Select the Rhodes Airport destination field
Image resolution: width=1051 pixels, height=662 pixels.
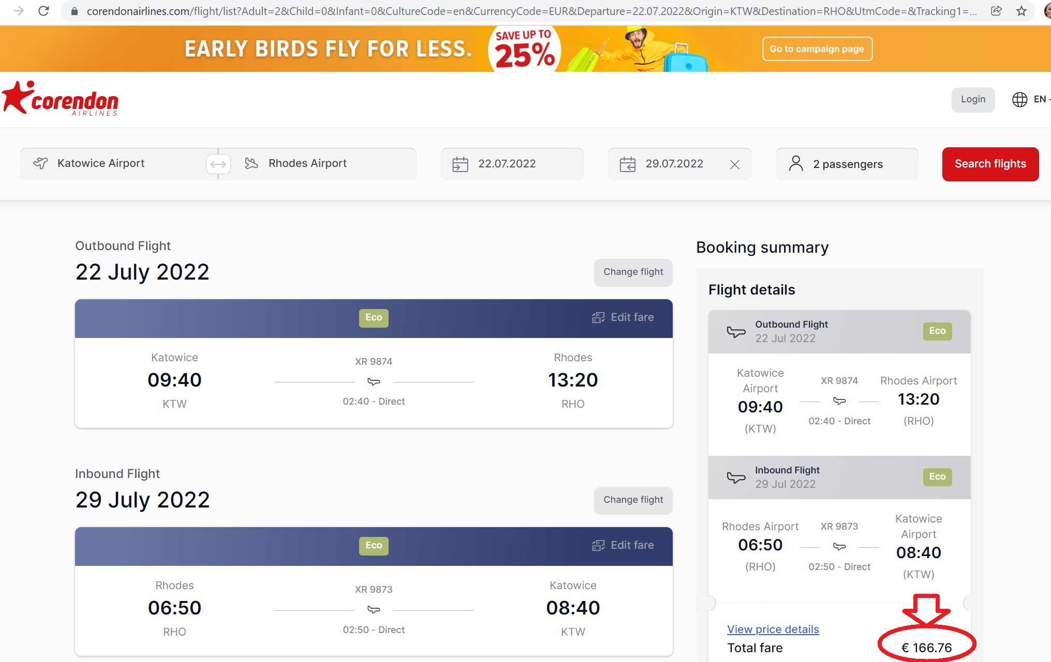click(323, 164)
